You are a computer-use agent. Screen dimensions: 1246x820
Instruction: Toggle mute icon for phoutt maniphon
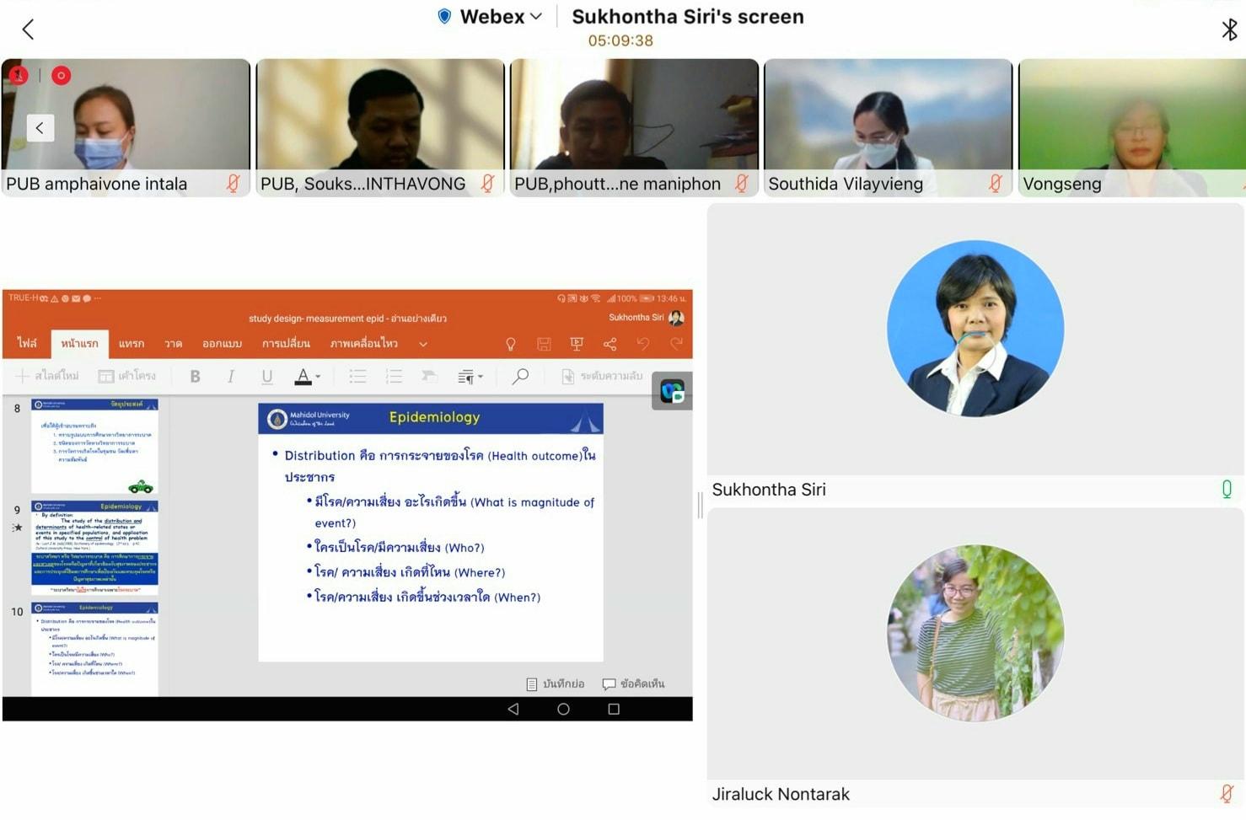741,183
